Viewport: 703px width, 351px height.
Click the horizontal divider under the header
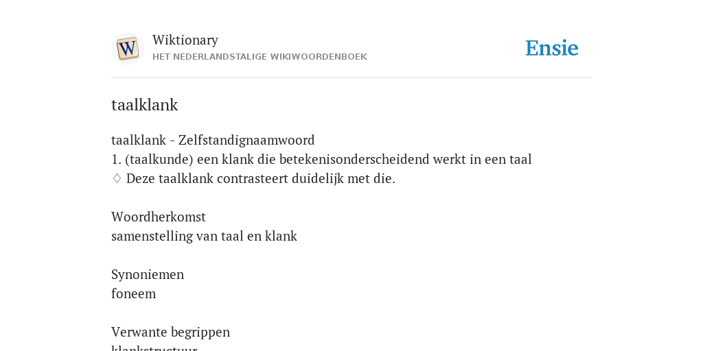351,78
